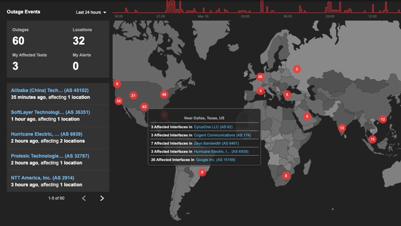Select map marker 6 near Turkey
401x226 pixels.
(287, 94)
